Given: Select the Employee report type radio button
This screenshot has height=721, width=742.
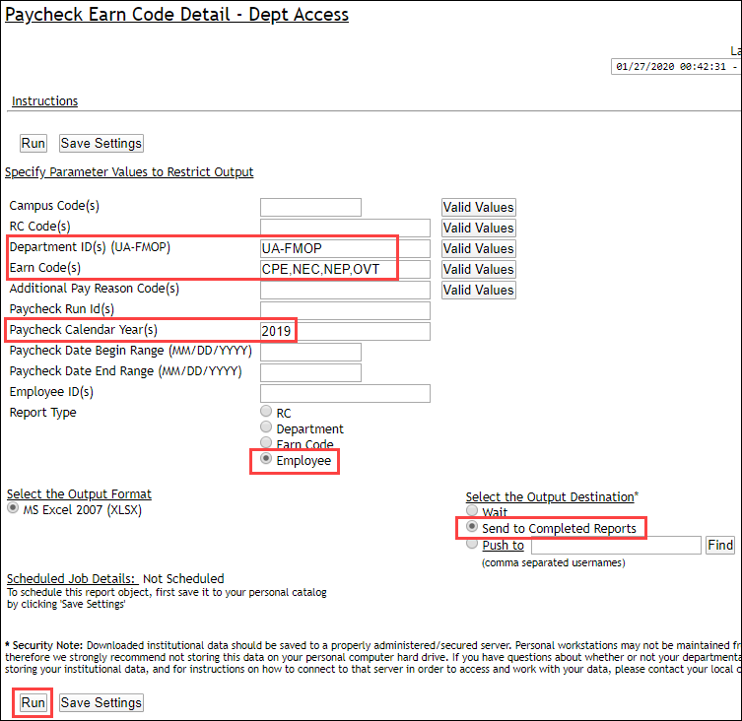Looking at the screenshot, I should (266, 458).
